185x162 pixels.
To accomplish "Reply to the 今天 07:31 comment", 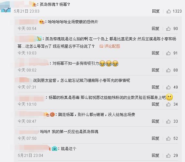I will coord(156,87).
